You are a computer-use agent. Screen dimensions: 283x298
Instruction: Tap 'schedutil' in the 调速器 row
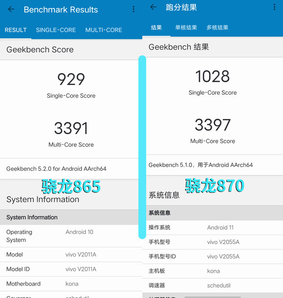point(219,285)
